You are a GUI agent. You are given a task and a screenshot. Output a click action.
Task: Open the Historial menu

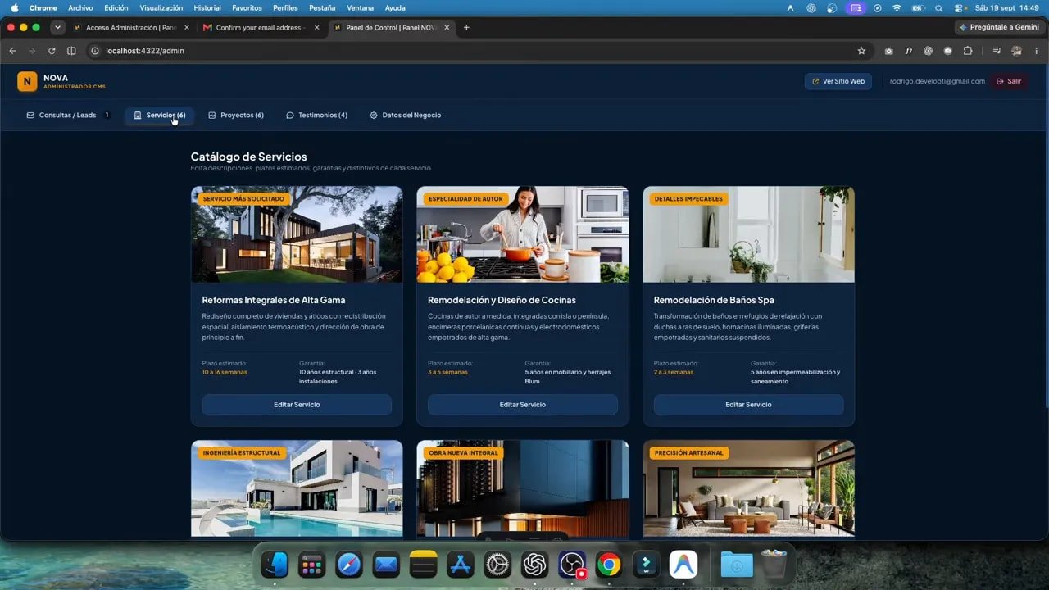207,7
